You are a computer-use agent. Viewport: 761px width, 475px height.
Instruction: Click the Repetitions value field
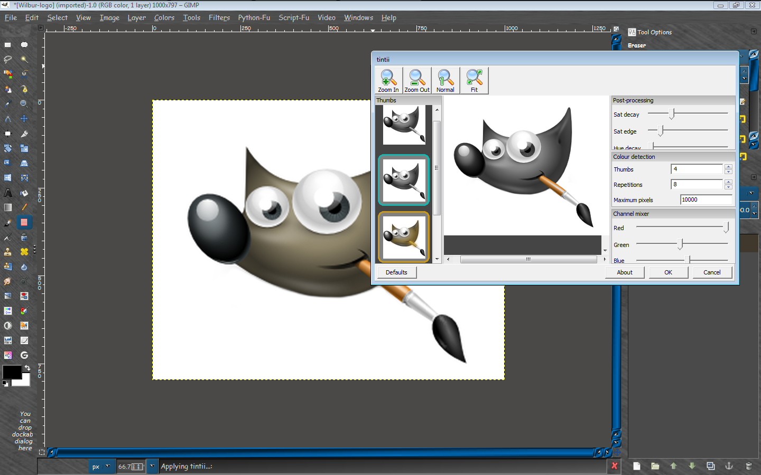tap(697, 184)
